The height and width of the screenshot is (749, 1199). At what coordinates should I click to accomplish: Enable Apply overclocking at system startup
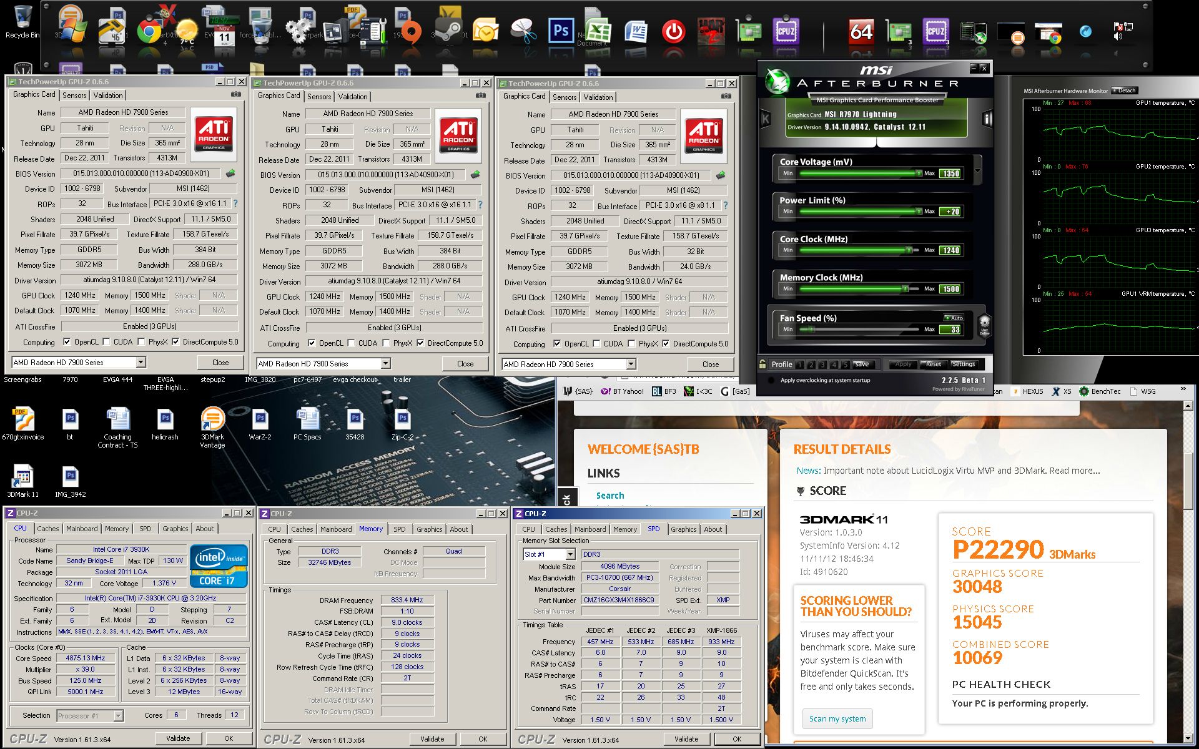771,380
